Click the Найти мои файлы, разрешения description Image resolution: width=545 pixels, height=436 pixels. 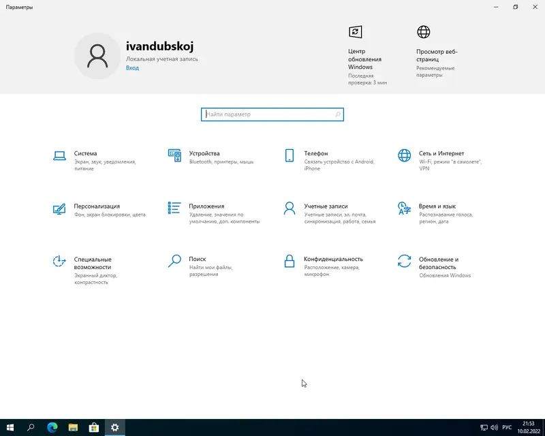tap(211, 270)
